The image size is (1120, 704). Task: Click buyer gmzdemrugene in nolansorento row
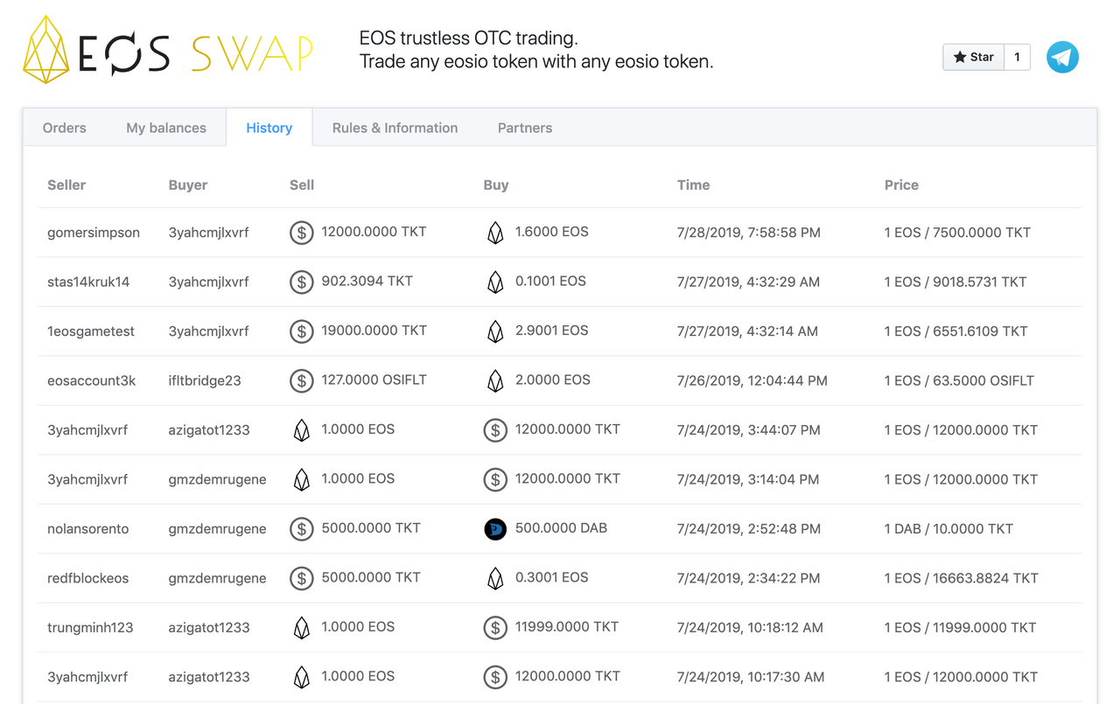(218, 529)
